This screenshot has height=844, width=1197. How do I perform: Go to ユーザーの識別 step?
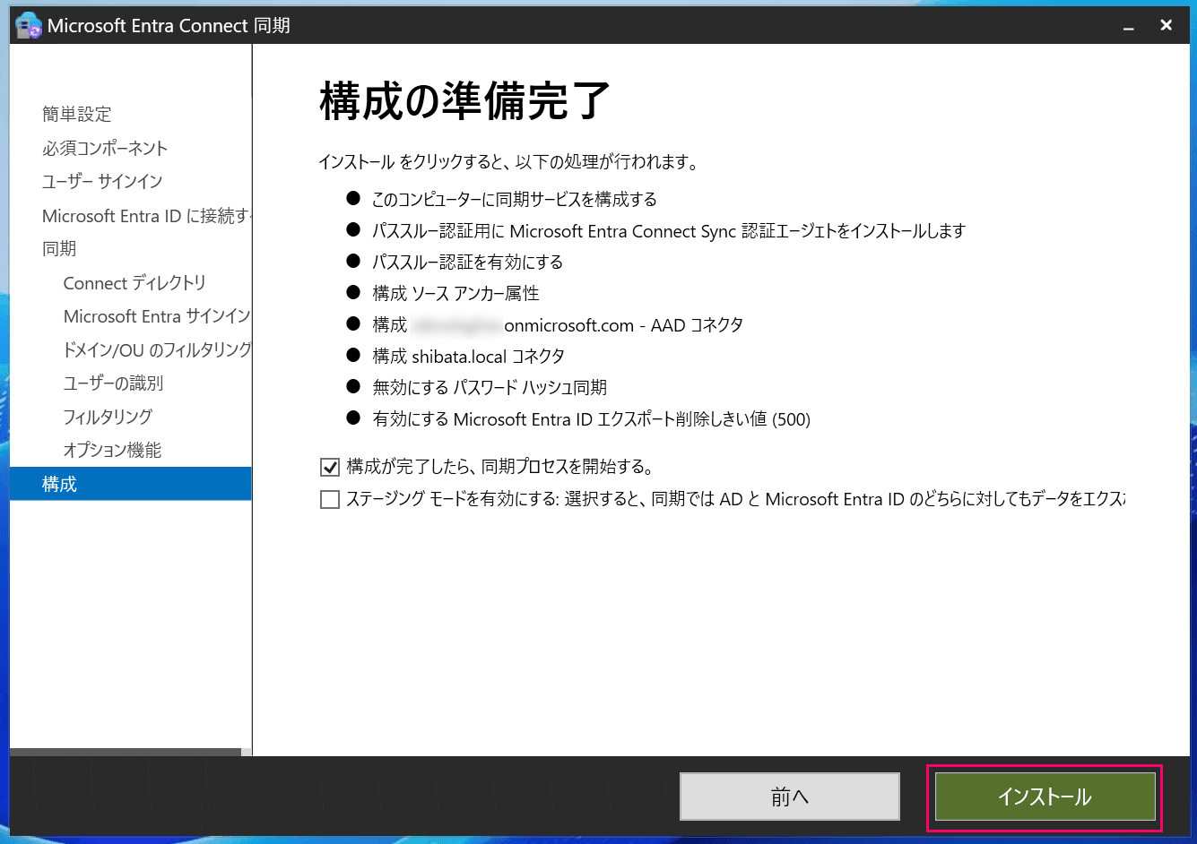click(x=113, y=383)
